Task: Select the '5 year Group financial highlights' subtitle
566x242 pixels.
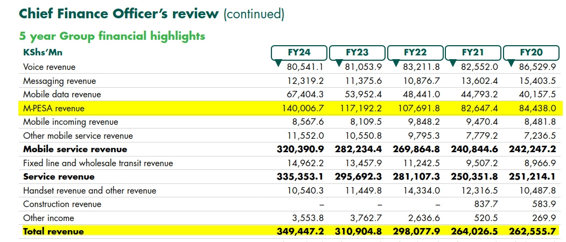Action: click(x=112, y=36)
